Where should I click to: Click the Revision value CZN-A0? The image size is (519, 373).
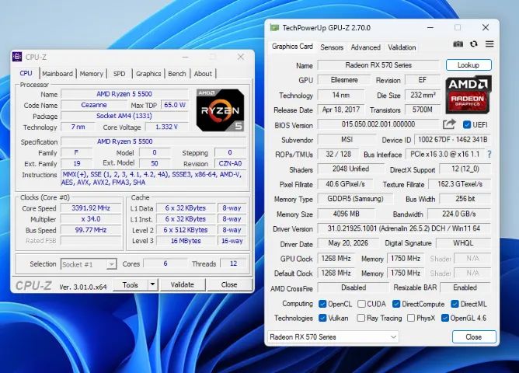click(x=230, y=163)
